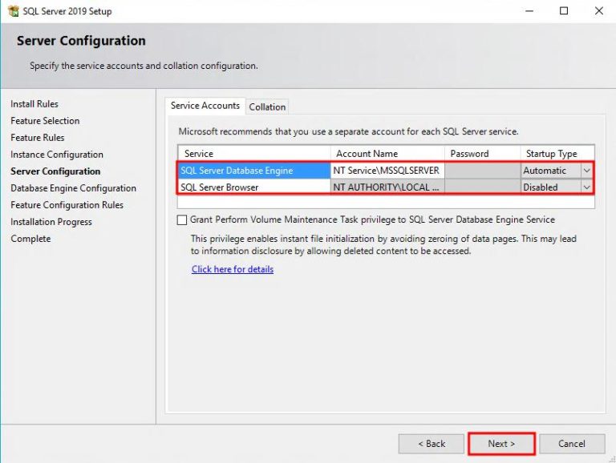Select Feature Selection step
616x463 pixels.
click(x=45, y=121)
